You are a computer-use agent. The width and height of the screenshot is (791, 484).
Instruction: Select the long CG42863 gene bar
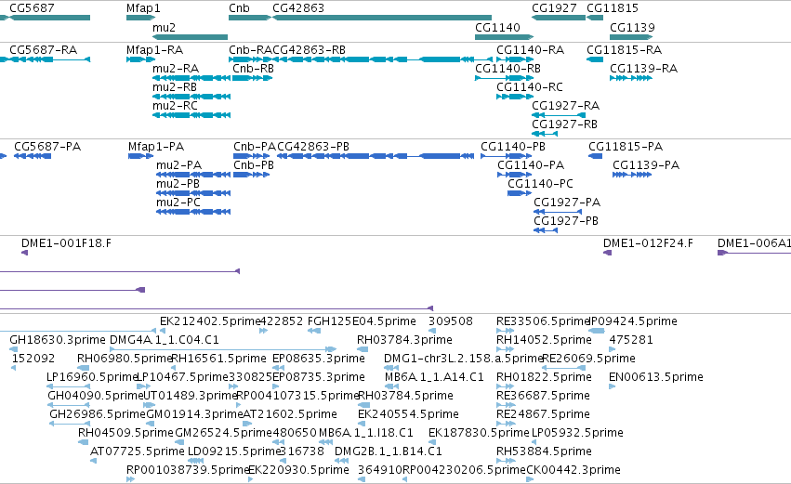382,18
